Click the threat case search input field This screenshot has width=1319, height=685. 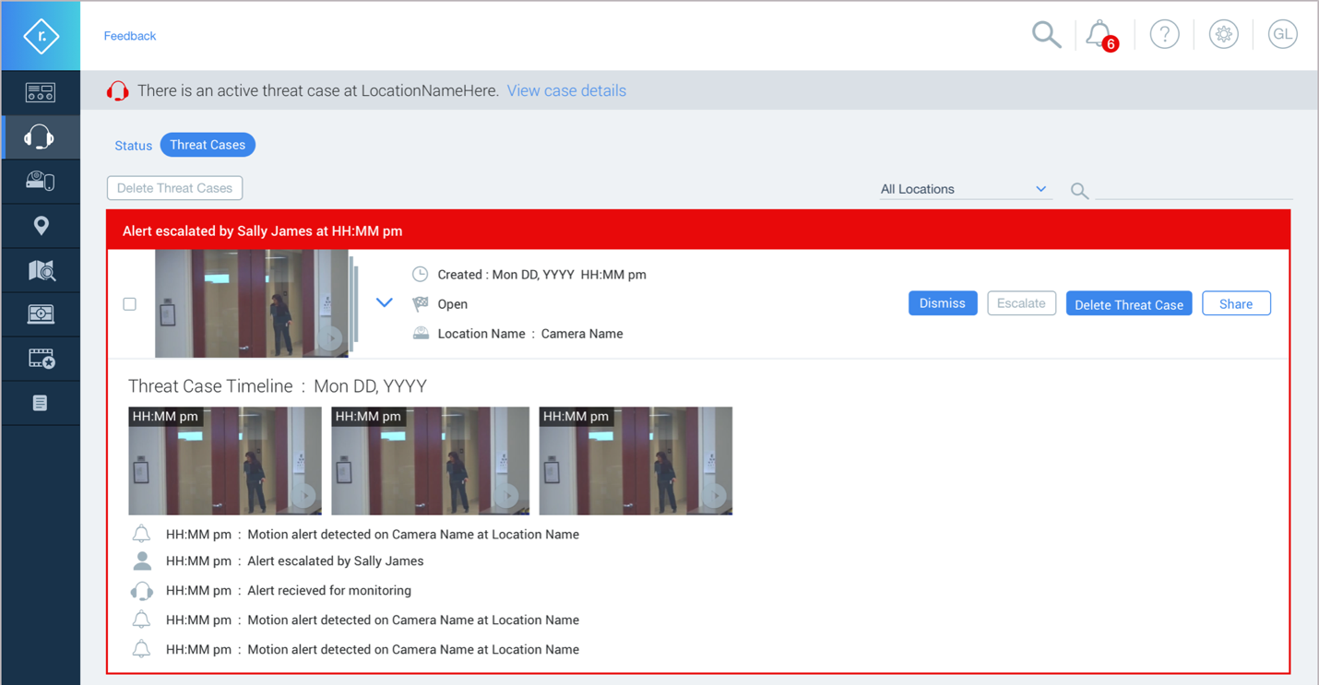pos(1194,189)
